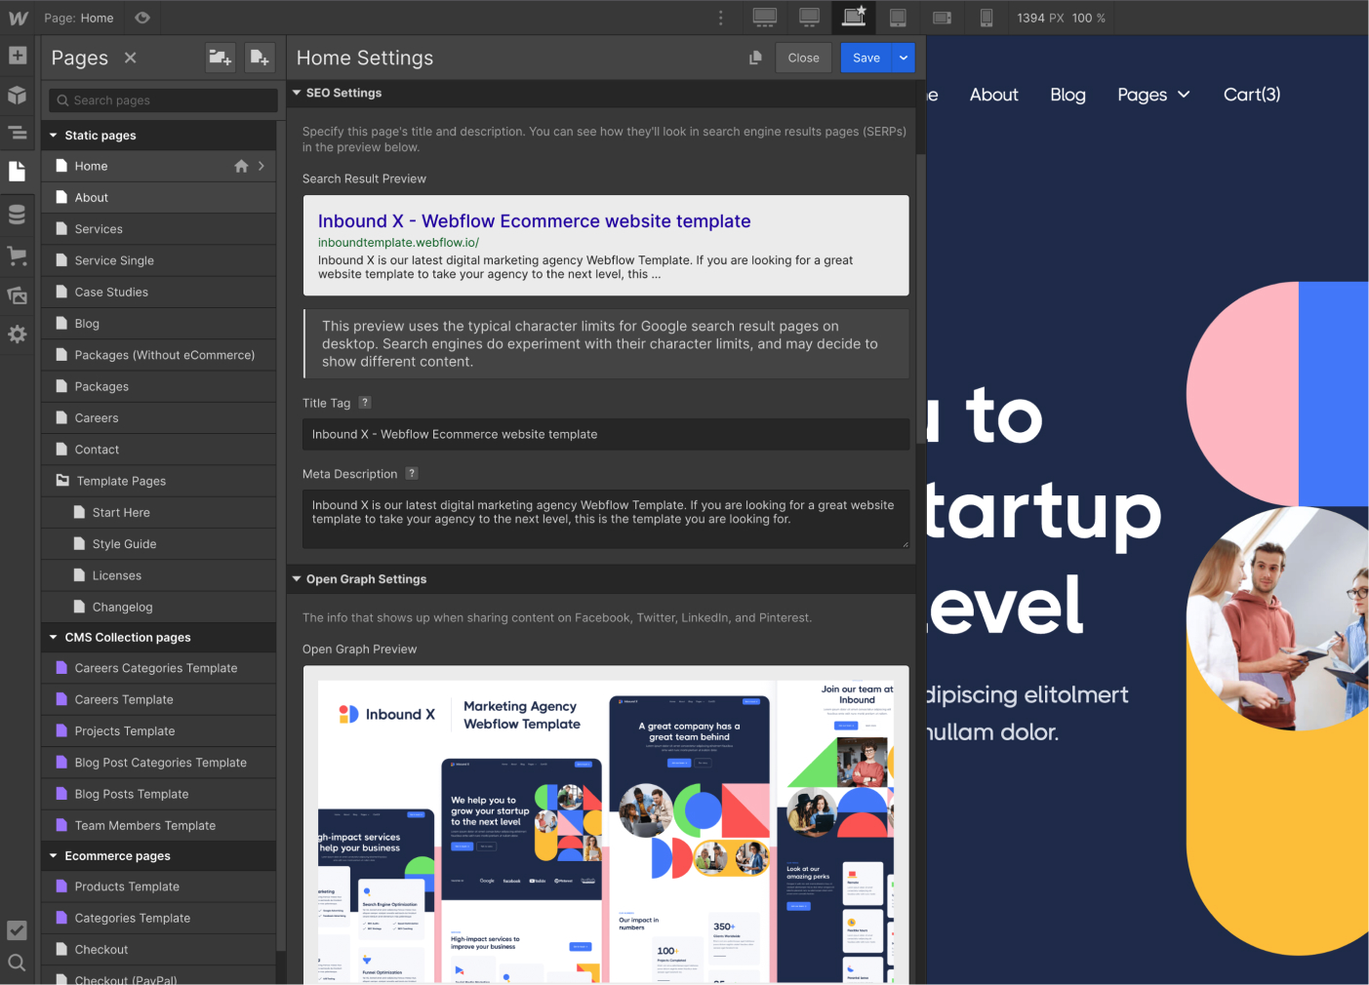Screen dimensions: 1369x985
Task: Open Home page settings chevron
Action: [x=262, y=166]
